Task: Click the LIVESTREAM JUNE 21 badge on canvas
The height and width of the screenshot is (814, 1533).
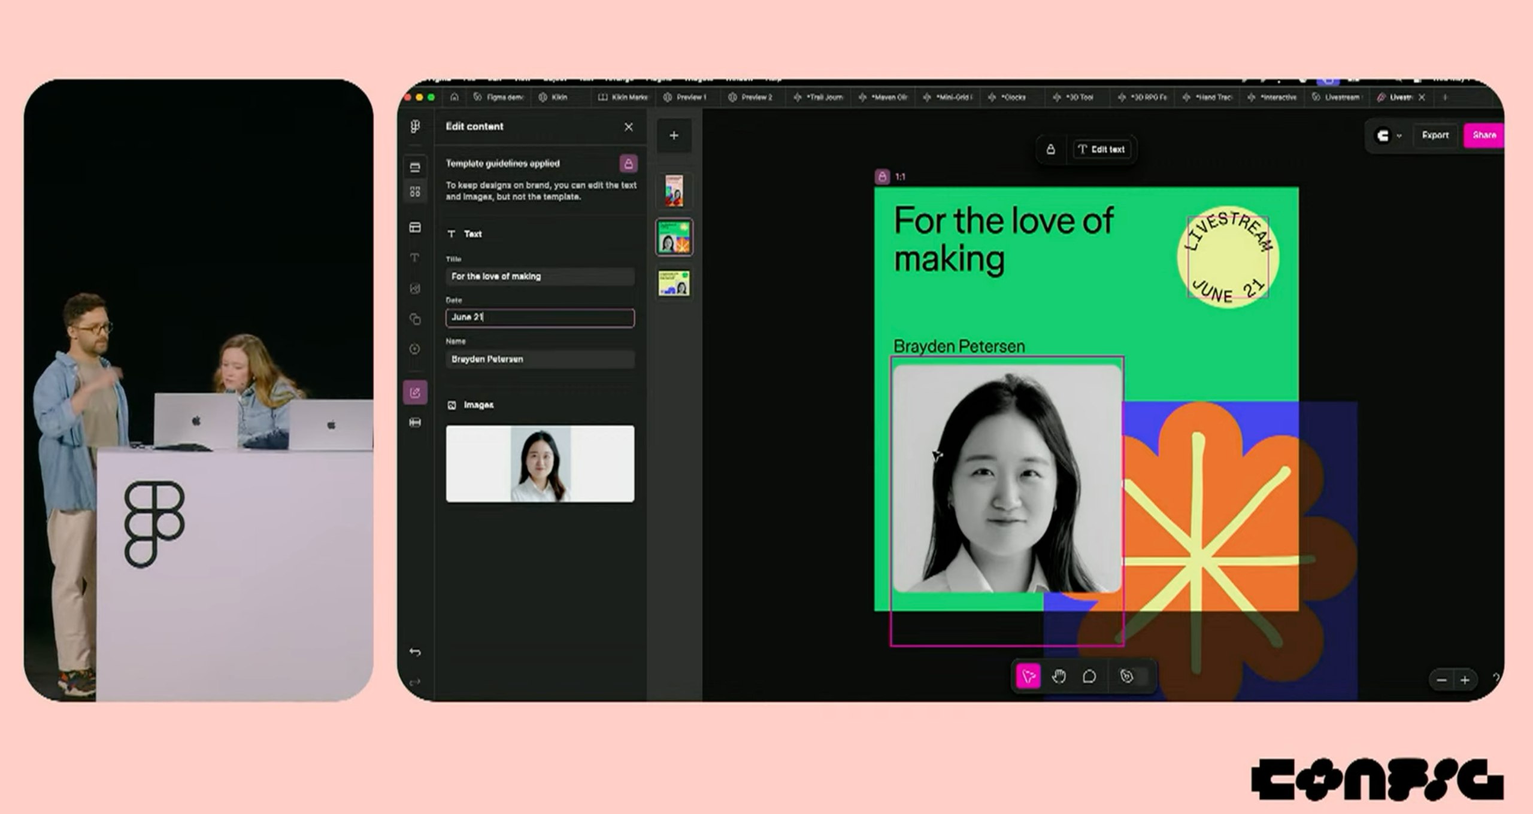Action: pyautogui.click(x=1228, y=257)
